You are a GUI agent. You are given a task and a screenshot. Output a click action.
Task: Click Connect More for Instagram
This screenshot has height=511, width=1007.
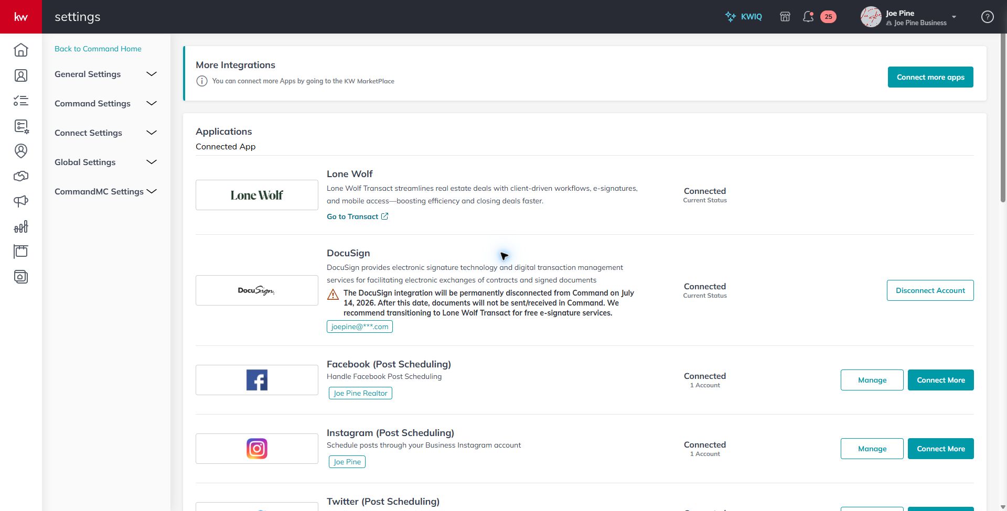tap(941, 449)
